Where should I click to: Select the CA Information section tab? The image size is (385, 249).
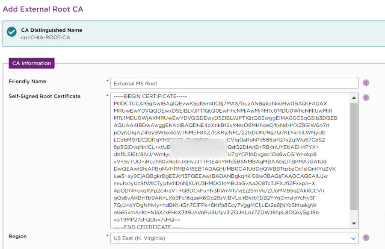click(32, 63)
